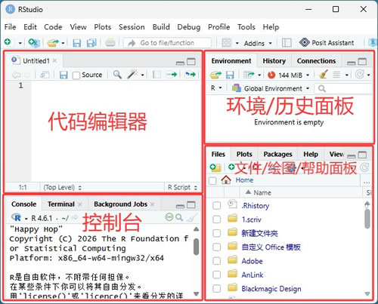
Task: Click the code tools magic wand icon
Action: [133, 75]
